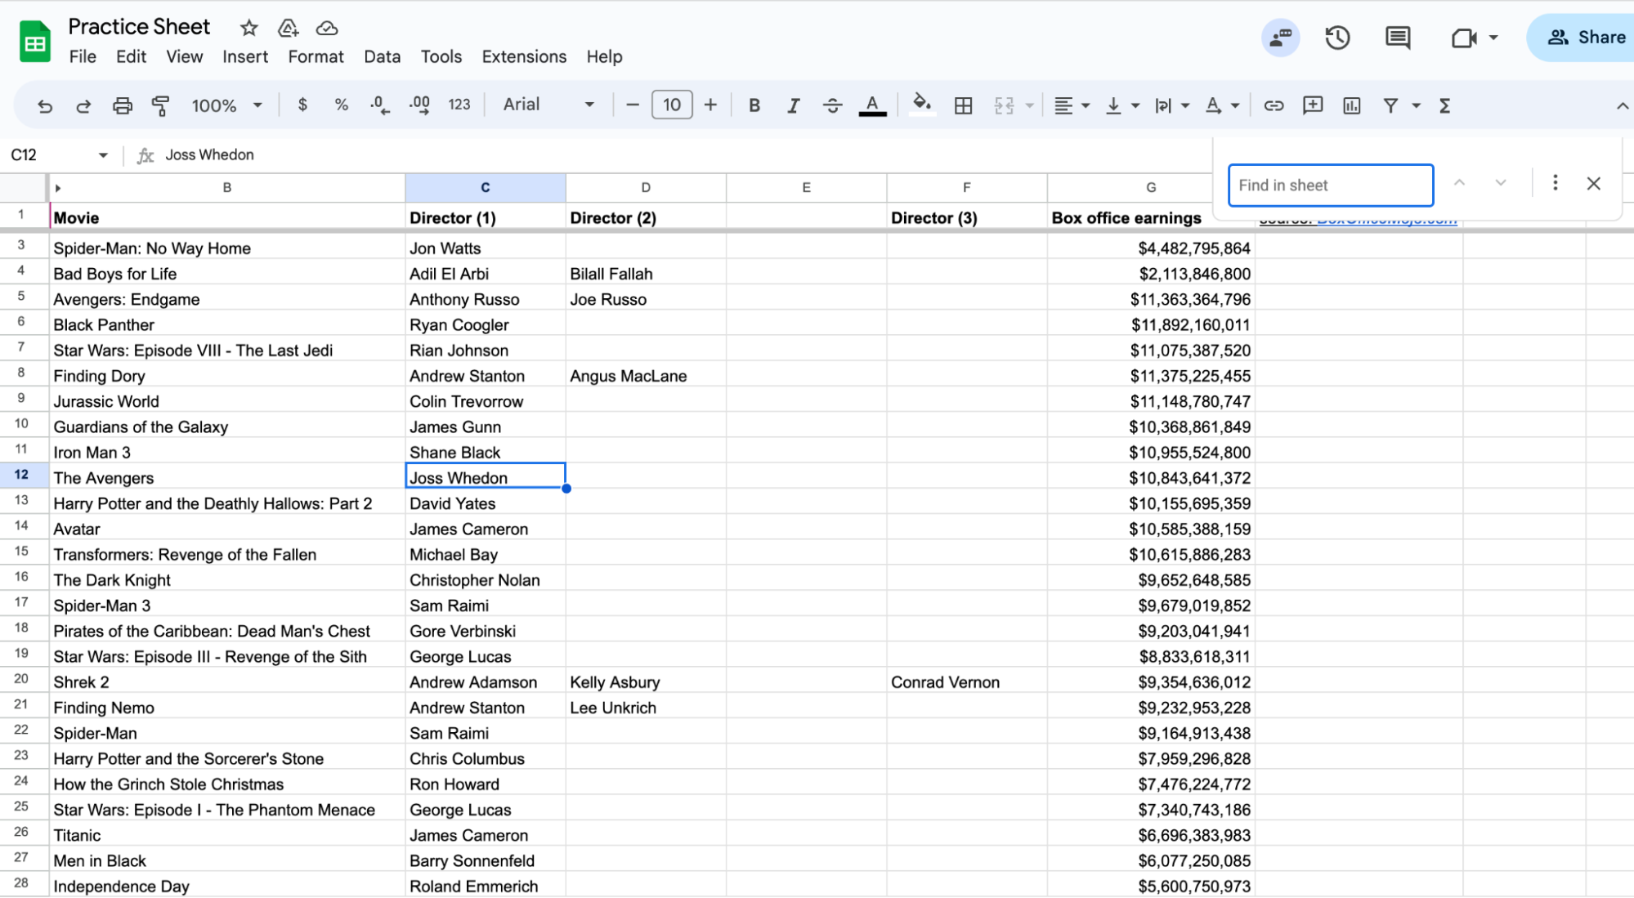Click the Redo icon
The width and height of the screenshot is (1634, 898).
(x=83, y=105)
